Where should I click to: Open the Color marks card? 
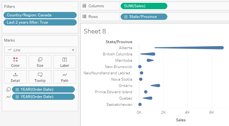[x=15, y=62]
